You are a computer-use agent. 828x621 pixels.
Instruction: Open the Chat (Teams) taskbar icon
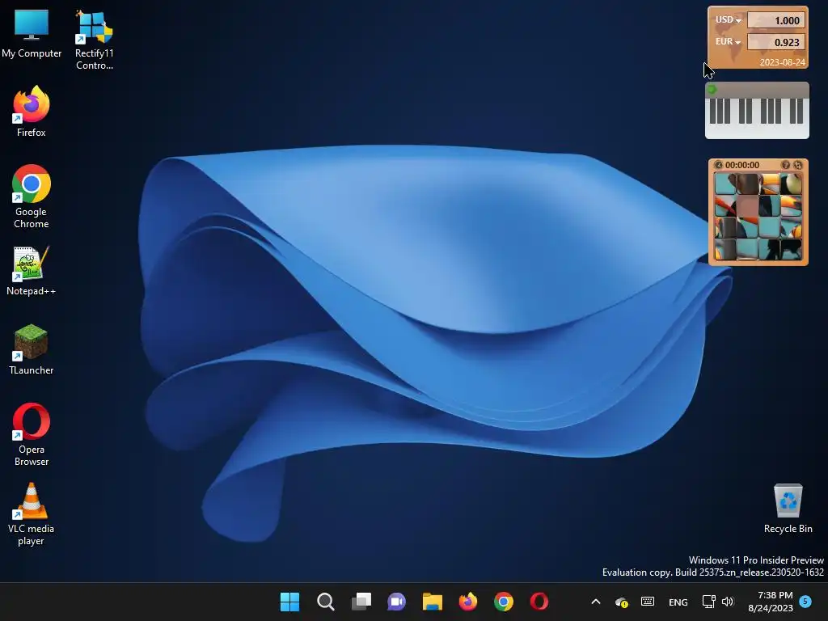(x=396, y=602)
